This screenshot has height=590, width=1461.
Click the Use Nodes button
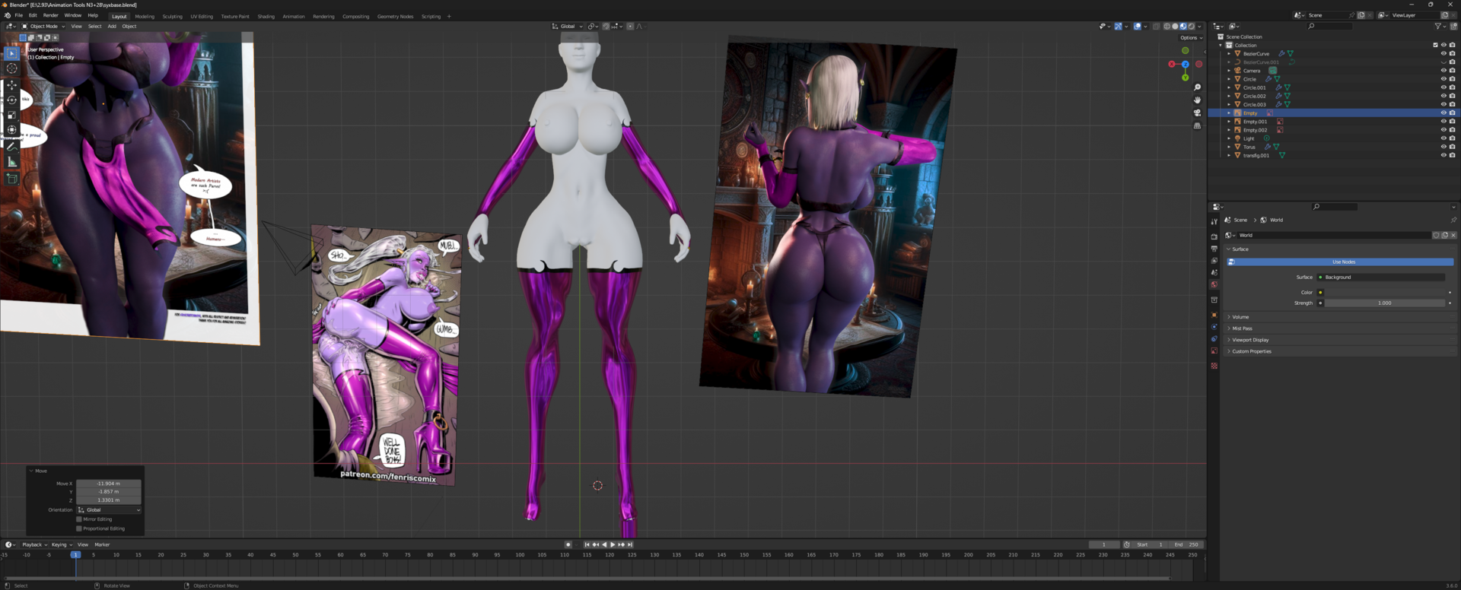click(x=1341, y=262)
